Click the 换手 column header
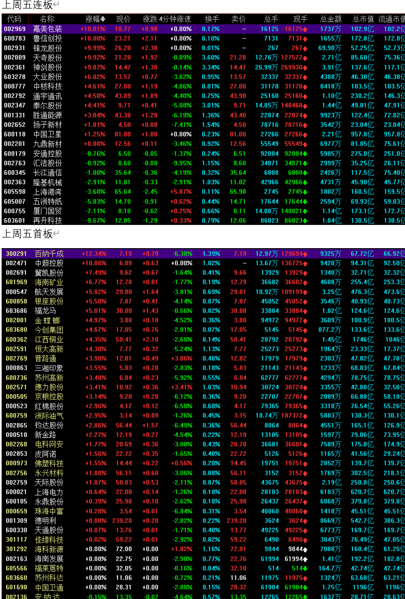This screenshot has height=599, width=405. point(211,19)
